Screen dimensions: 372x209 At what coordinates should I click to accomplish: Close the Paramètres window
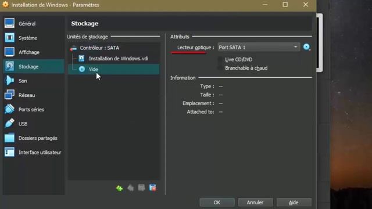pyautogui.click(x=306, y=5)
